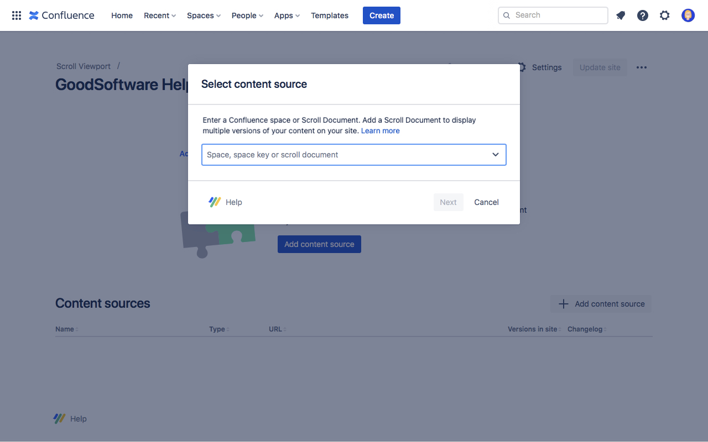The image size is (708, 442).
Task: Expand the content source dropdown arrow
Action: pyautogui.click(x=496, y=155)
